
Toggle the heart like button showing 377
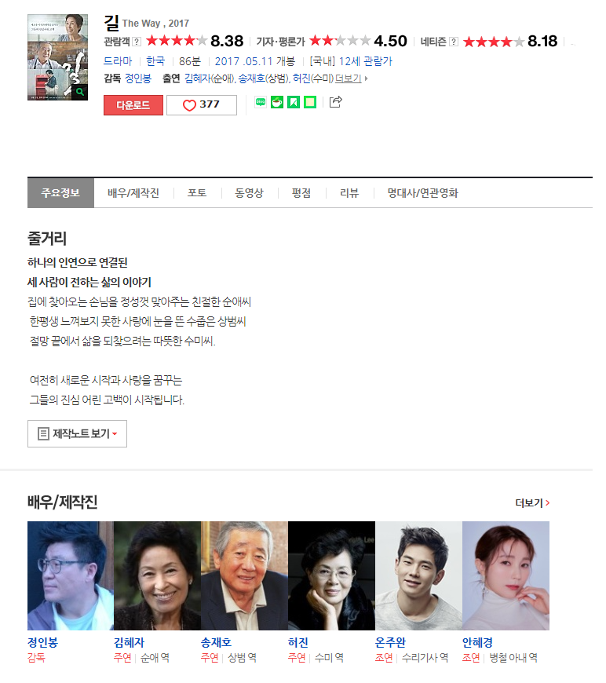click(x=202, y=105)
